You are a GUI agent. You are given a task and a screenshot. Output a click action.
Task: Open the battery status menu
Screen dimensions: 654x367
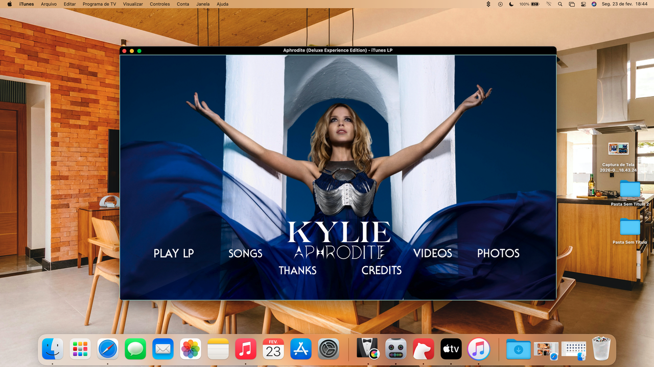pyautogui.click(x=529, y=4)
